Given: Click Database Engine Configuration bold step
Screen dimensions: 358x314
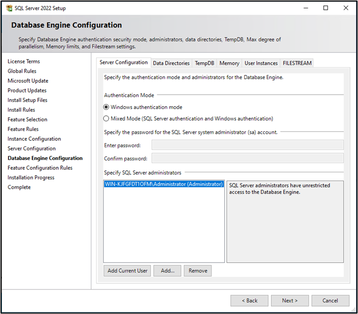Looking at the screenshot, I should (45, 158).
